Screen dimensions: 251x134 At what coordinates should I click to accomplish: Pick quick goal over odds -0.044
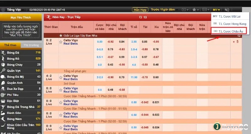click(145, 115)
